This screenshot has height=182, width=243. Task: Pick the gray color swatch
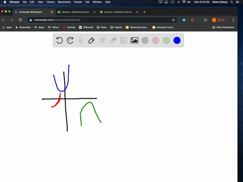[145, 40]
